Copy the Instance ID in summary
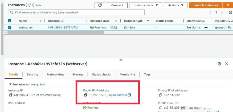Image resolution: width=233 pixels, height=112 pixels. pyautogui.click(x=11, y=95)
